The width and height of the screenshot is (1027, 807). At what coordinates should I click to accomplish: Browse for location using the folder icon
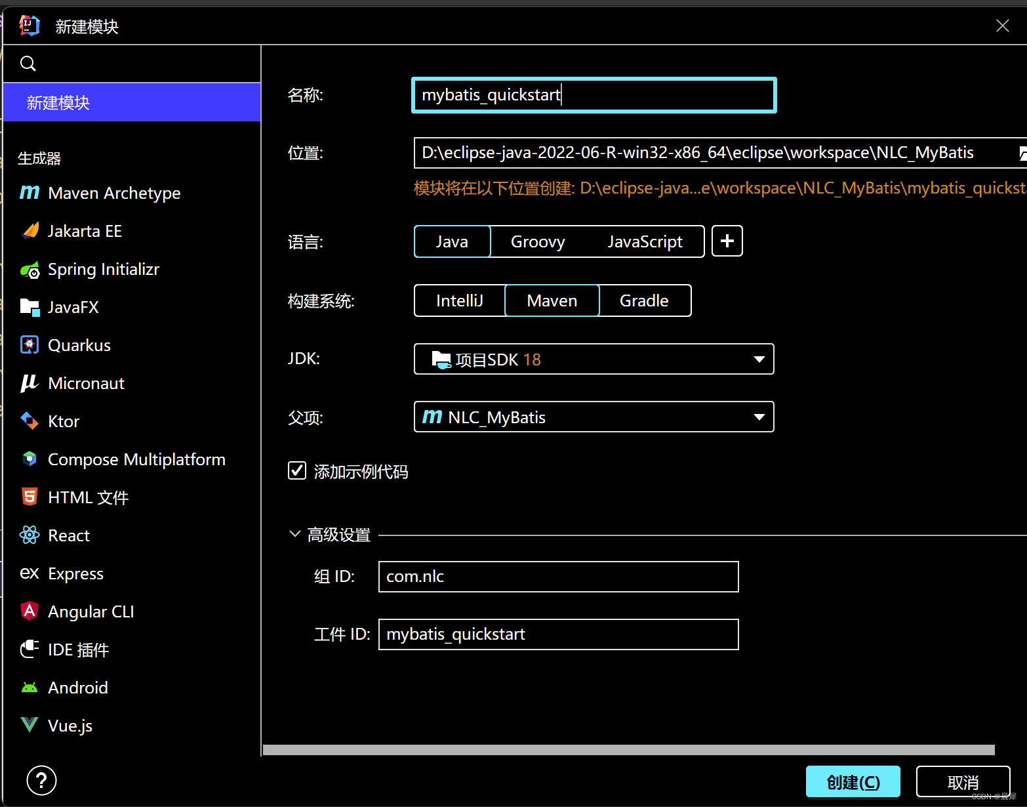click(1022, 154)
